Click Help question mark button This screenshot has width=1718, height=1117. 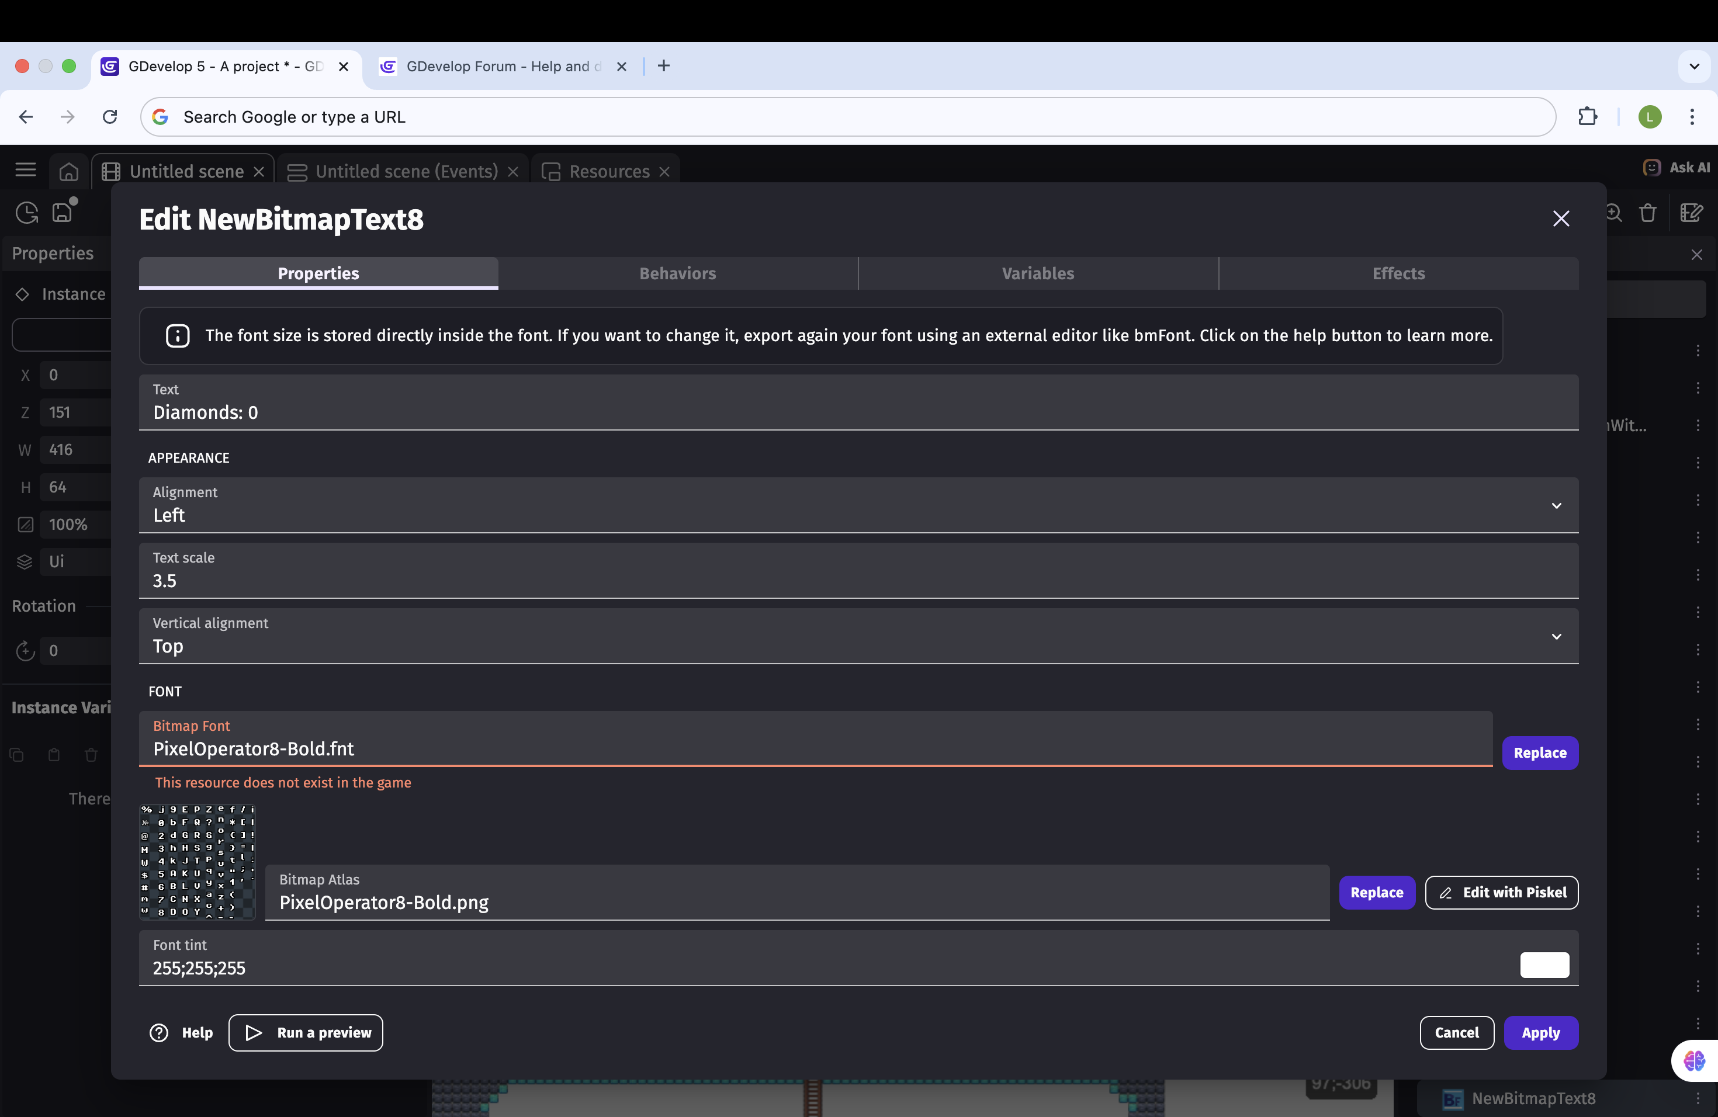coord(181,1032)
